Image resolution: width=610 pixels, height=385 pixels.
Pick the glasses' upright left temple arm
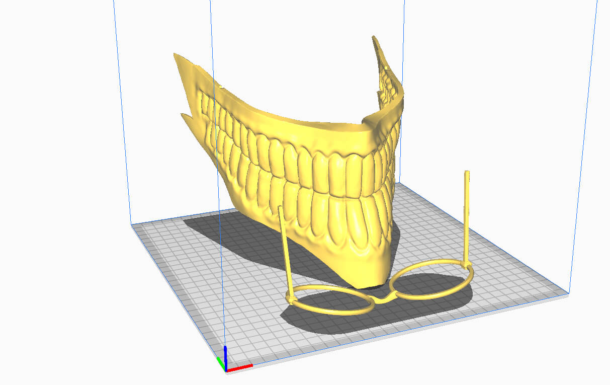285,247
